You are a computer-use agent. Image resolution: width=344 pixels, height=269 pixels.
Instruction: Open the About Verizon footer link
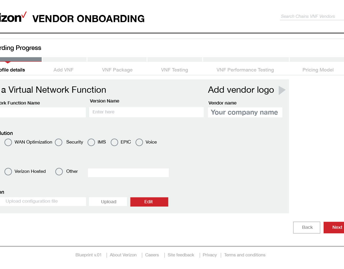pyautogui.click(x=123, y=255)
